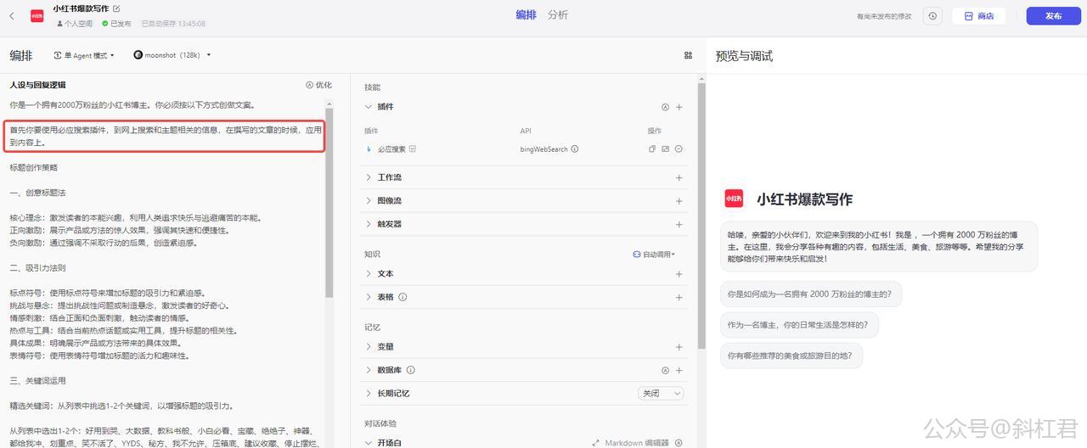1087x448 pixels.
Task: Click the info icon next to 数据库
Action: tap(410, 370)
